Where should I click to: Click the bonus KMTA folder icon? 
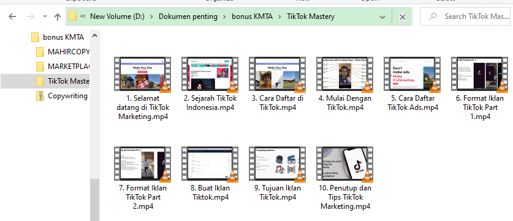pos(36,37)
